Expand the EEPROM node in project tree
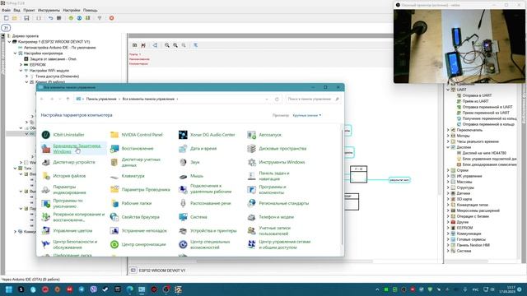 pyautogui.click(x=21, y=65)
